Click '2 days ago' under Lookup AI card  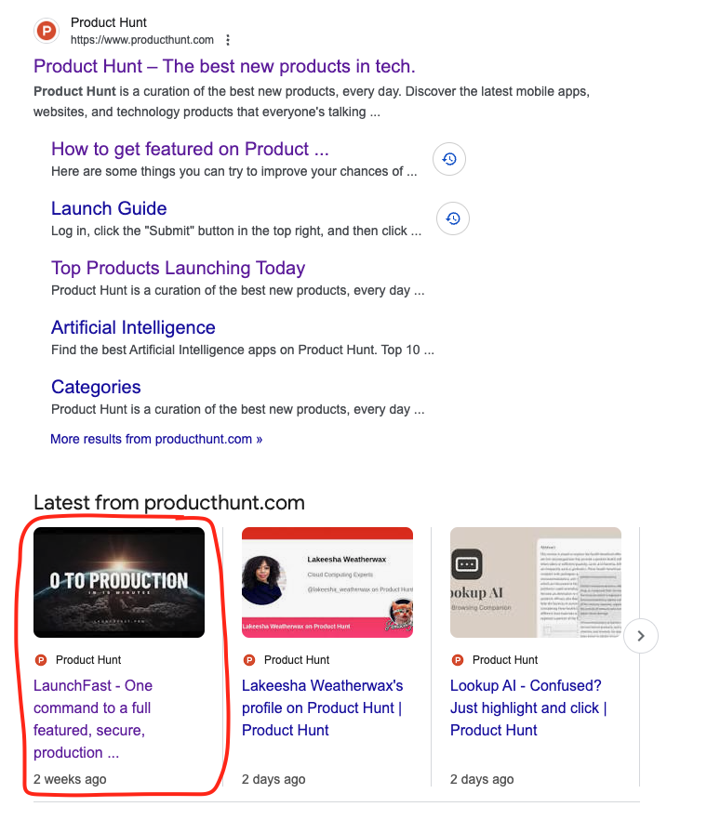(x=482, y=779)
